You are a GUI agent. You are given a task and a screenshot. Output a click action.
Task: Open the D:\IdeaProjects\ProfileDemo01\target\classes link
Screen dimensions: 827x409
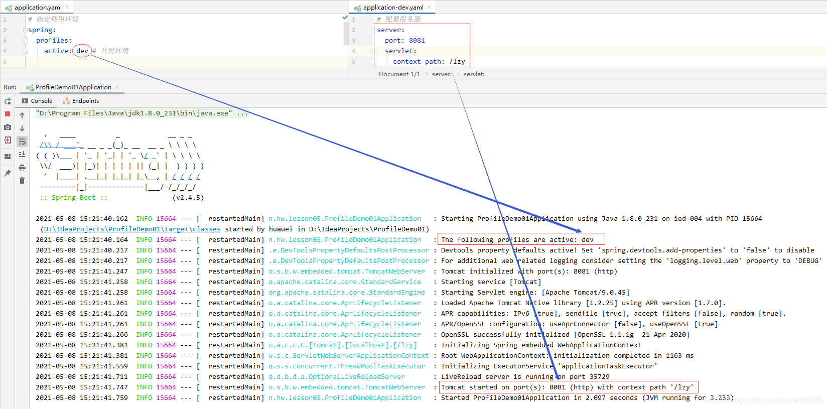tap(132, 229)
